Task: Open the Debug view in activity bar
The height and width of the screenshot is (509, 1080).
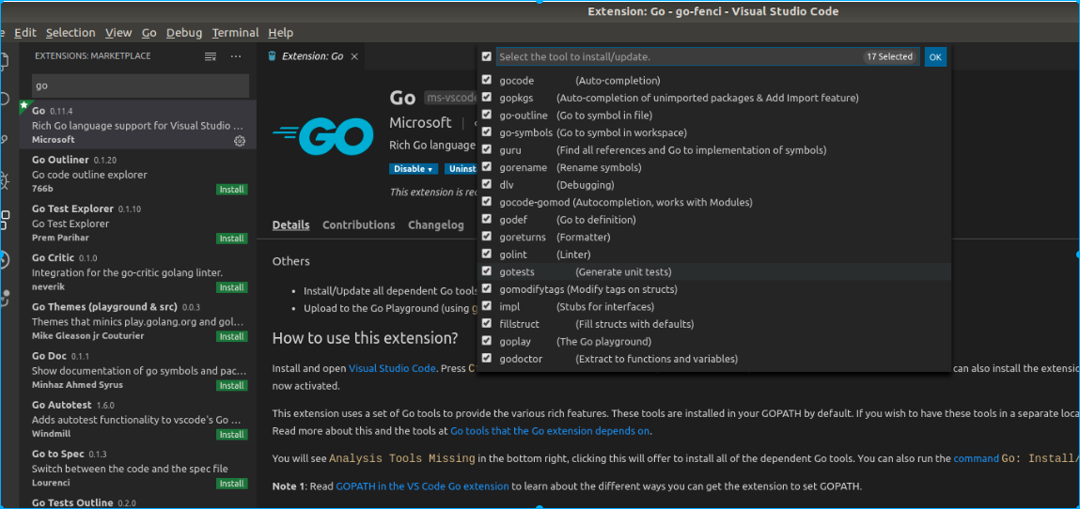Action: point(5,178)
